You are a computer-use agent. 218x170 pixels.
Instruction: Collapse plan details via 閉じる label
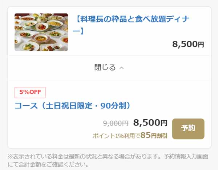click(x=105, y=67)
